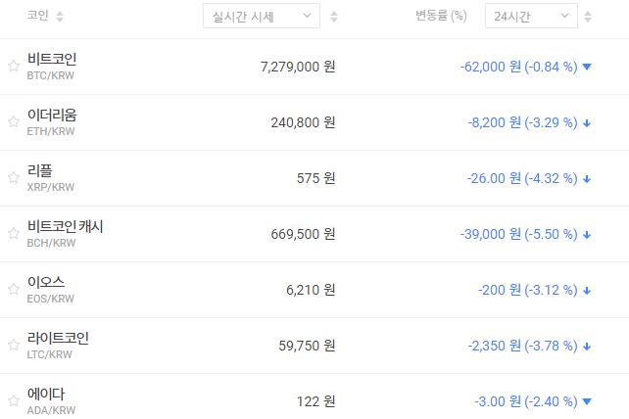The width and height of the screenshot is (629, 419).
Task: Click the star next to 에이다
Action: pyautogui.click(x=14, y=401)
